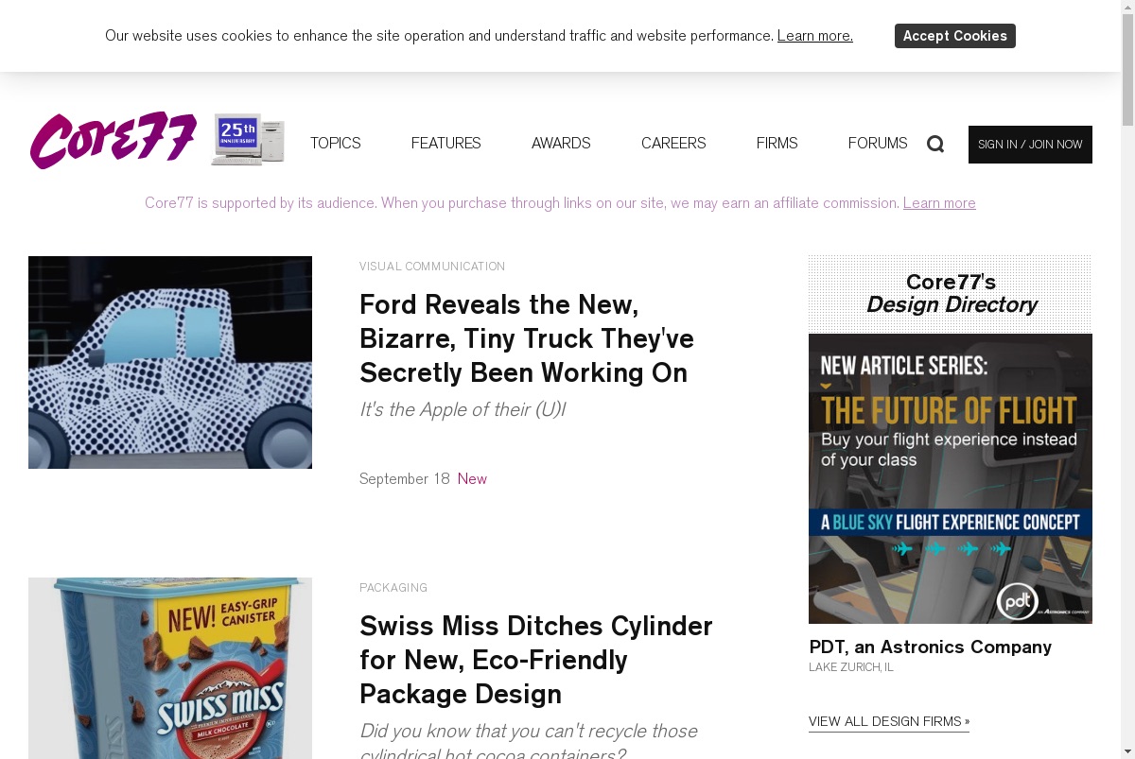Click Sign In / Join Now button
Screen dimensions: 1135x759
pos(1030,145)
